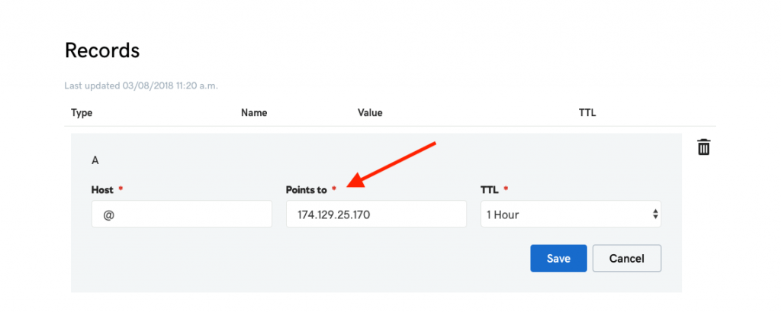The width and height of the screenshot is (781, 313).
Task: Click the Value column header
Action: click(370, 113)
